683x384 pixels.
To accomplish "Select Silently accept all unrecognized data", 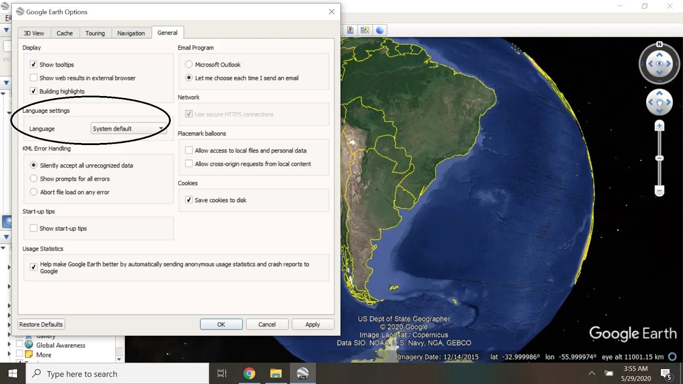I will 34,165.
